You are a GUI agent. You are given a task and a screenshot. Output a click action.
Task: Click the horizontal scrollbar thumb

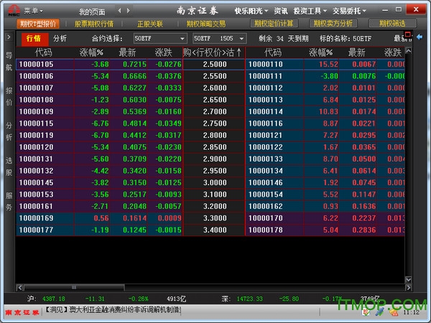(x=74, y=288)
